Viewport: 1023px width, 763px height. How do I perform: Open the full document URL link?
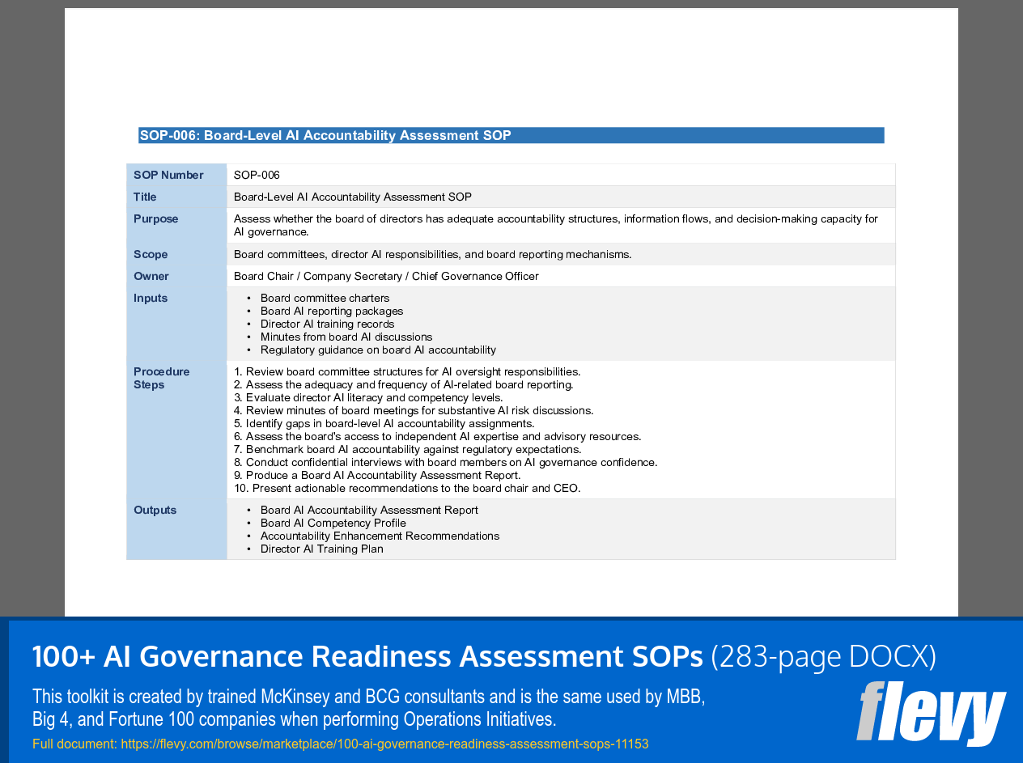384,743
